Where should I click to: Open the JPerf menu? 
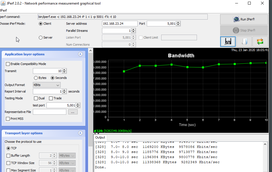point(3,11)
